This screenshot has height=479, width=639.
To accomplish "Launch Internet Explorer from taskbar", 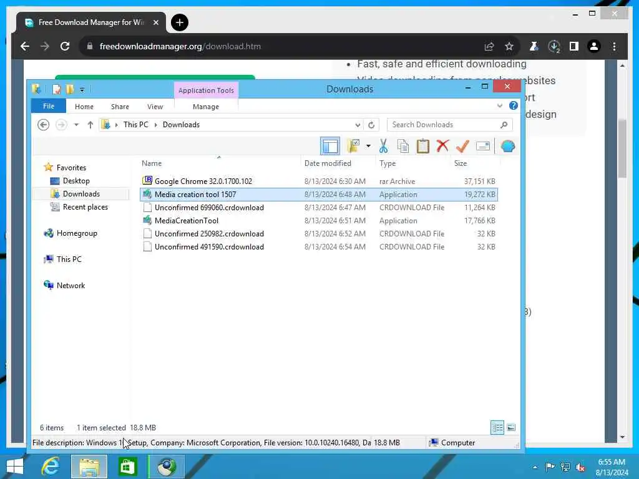I will click(x=51, y=467).
